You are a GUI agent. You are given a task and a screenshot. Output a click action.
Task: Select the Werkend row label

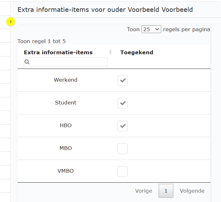tap(65, 80)
